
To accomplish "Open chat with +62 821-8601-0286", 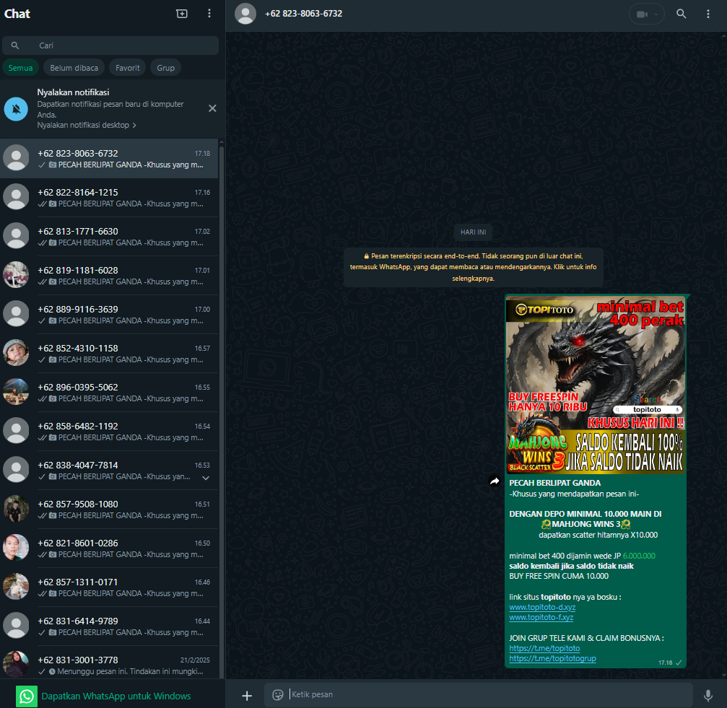I will [x=110, y=548].
